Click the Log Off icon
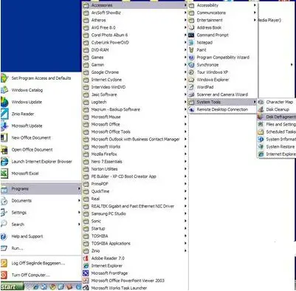 [4, 263]
